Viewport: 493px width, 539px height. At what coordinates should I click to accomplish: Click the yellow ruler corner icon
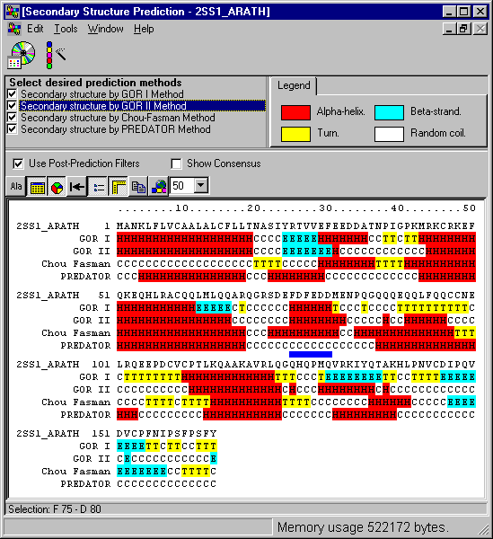point(119,187)
